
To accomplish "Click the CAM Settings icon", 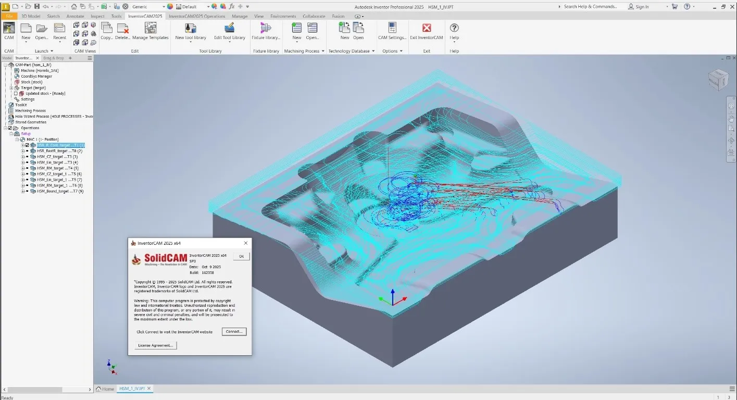I will pos(392,29).
